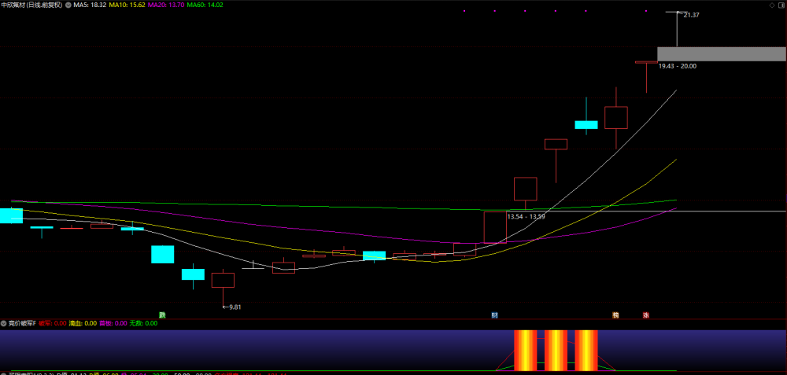This screenshot has height=375, width=787.
Task: Click the orange 榜 marker under the chart
Action: (615, 314)
